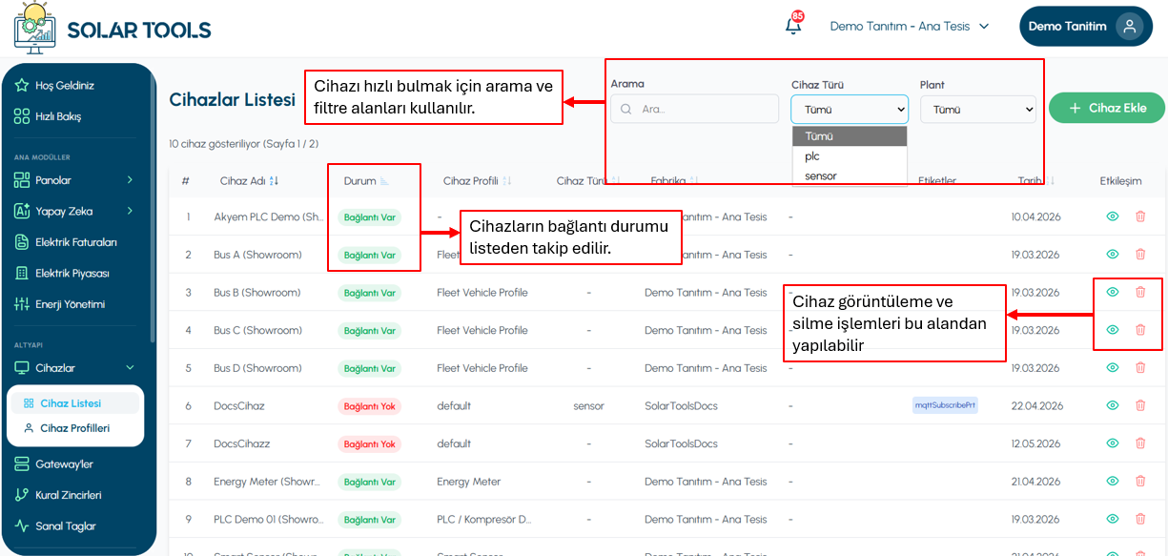1168x556 pixels.
Task: Click the trash icon for DocsCihaz row
Action: point(1140,405)
